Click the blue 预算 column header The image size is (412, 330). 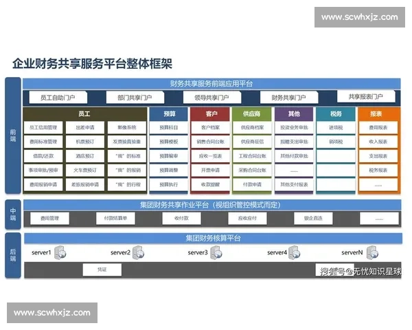(169, 113)
